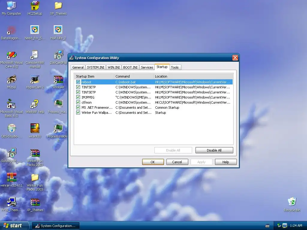307x230 pixels.
Task: Open Help for System Configuration
Action: click(226, 162)
